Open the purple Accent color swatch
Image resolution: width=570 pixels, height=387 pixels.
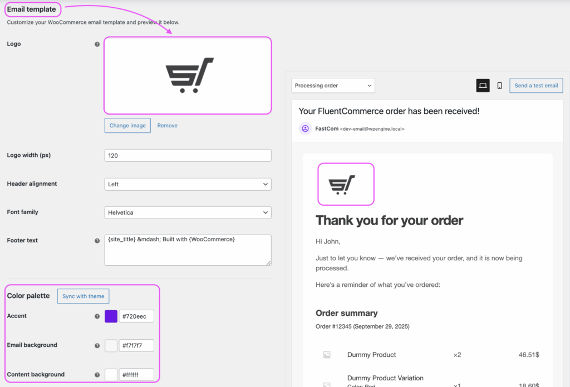click(111, 316)
